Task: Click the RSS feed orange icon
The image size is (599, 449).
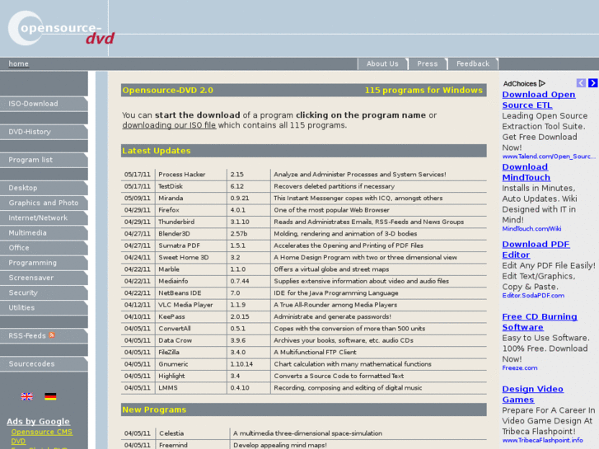Action: click(x=52, y=335)
